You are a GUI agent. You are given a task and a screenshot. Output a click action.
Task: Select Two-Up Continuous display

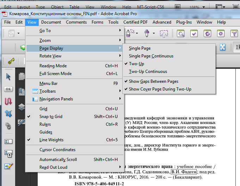[169, 72]
